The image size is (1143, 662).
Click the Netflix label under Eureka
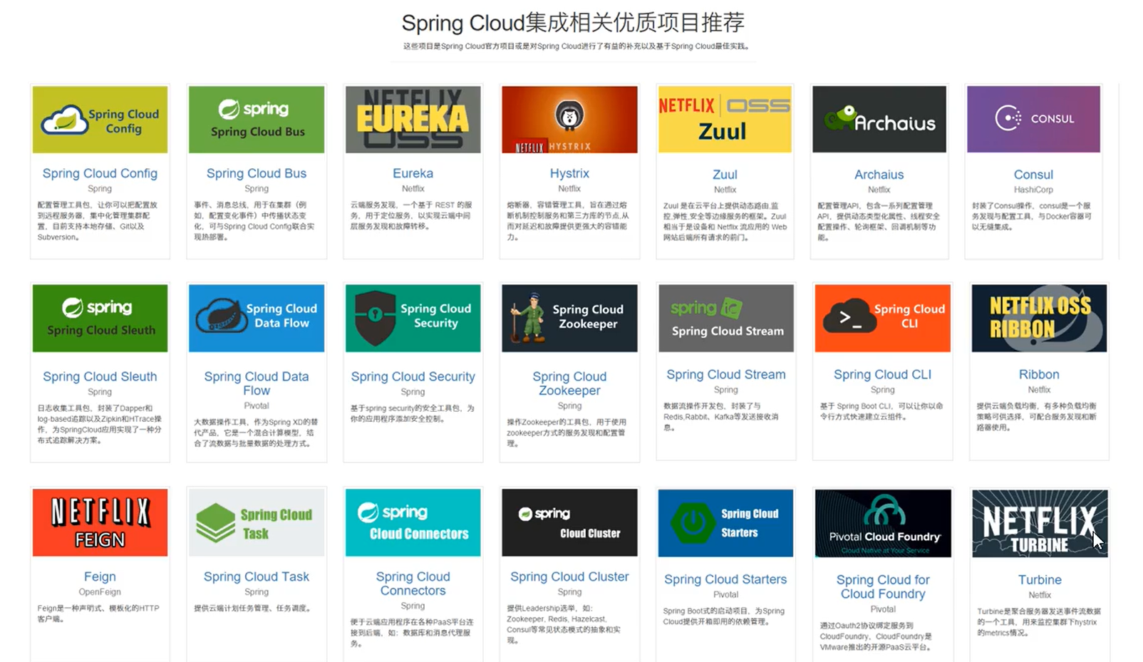(413, 189)
